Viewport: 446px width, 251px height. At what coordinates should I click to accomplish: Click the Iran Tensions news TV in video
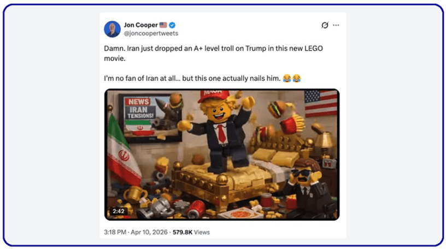(x=150, y=118)
